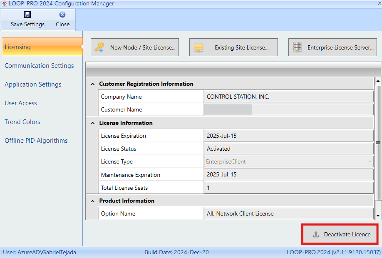Screen dimensions: 382x258
Task: Open Communication Settings
Action: pyautogui.click(x=39, y=66)
